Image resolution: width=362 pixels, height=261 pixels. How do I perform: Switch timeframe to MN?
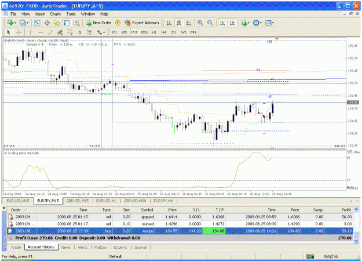click(x=193, y=32)
